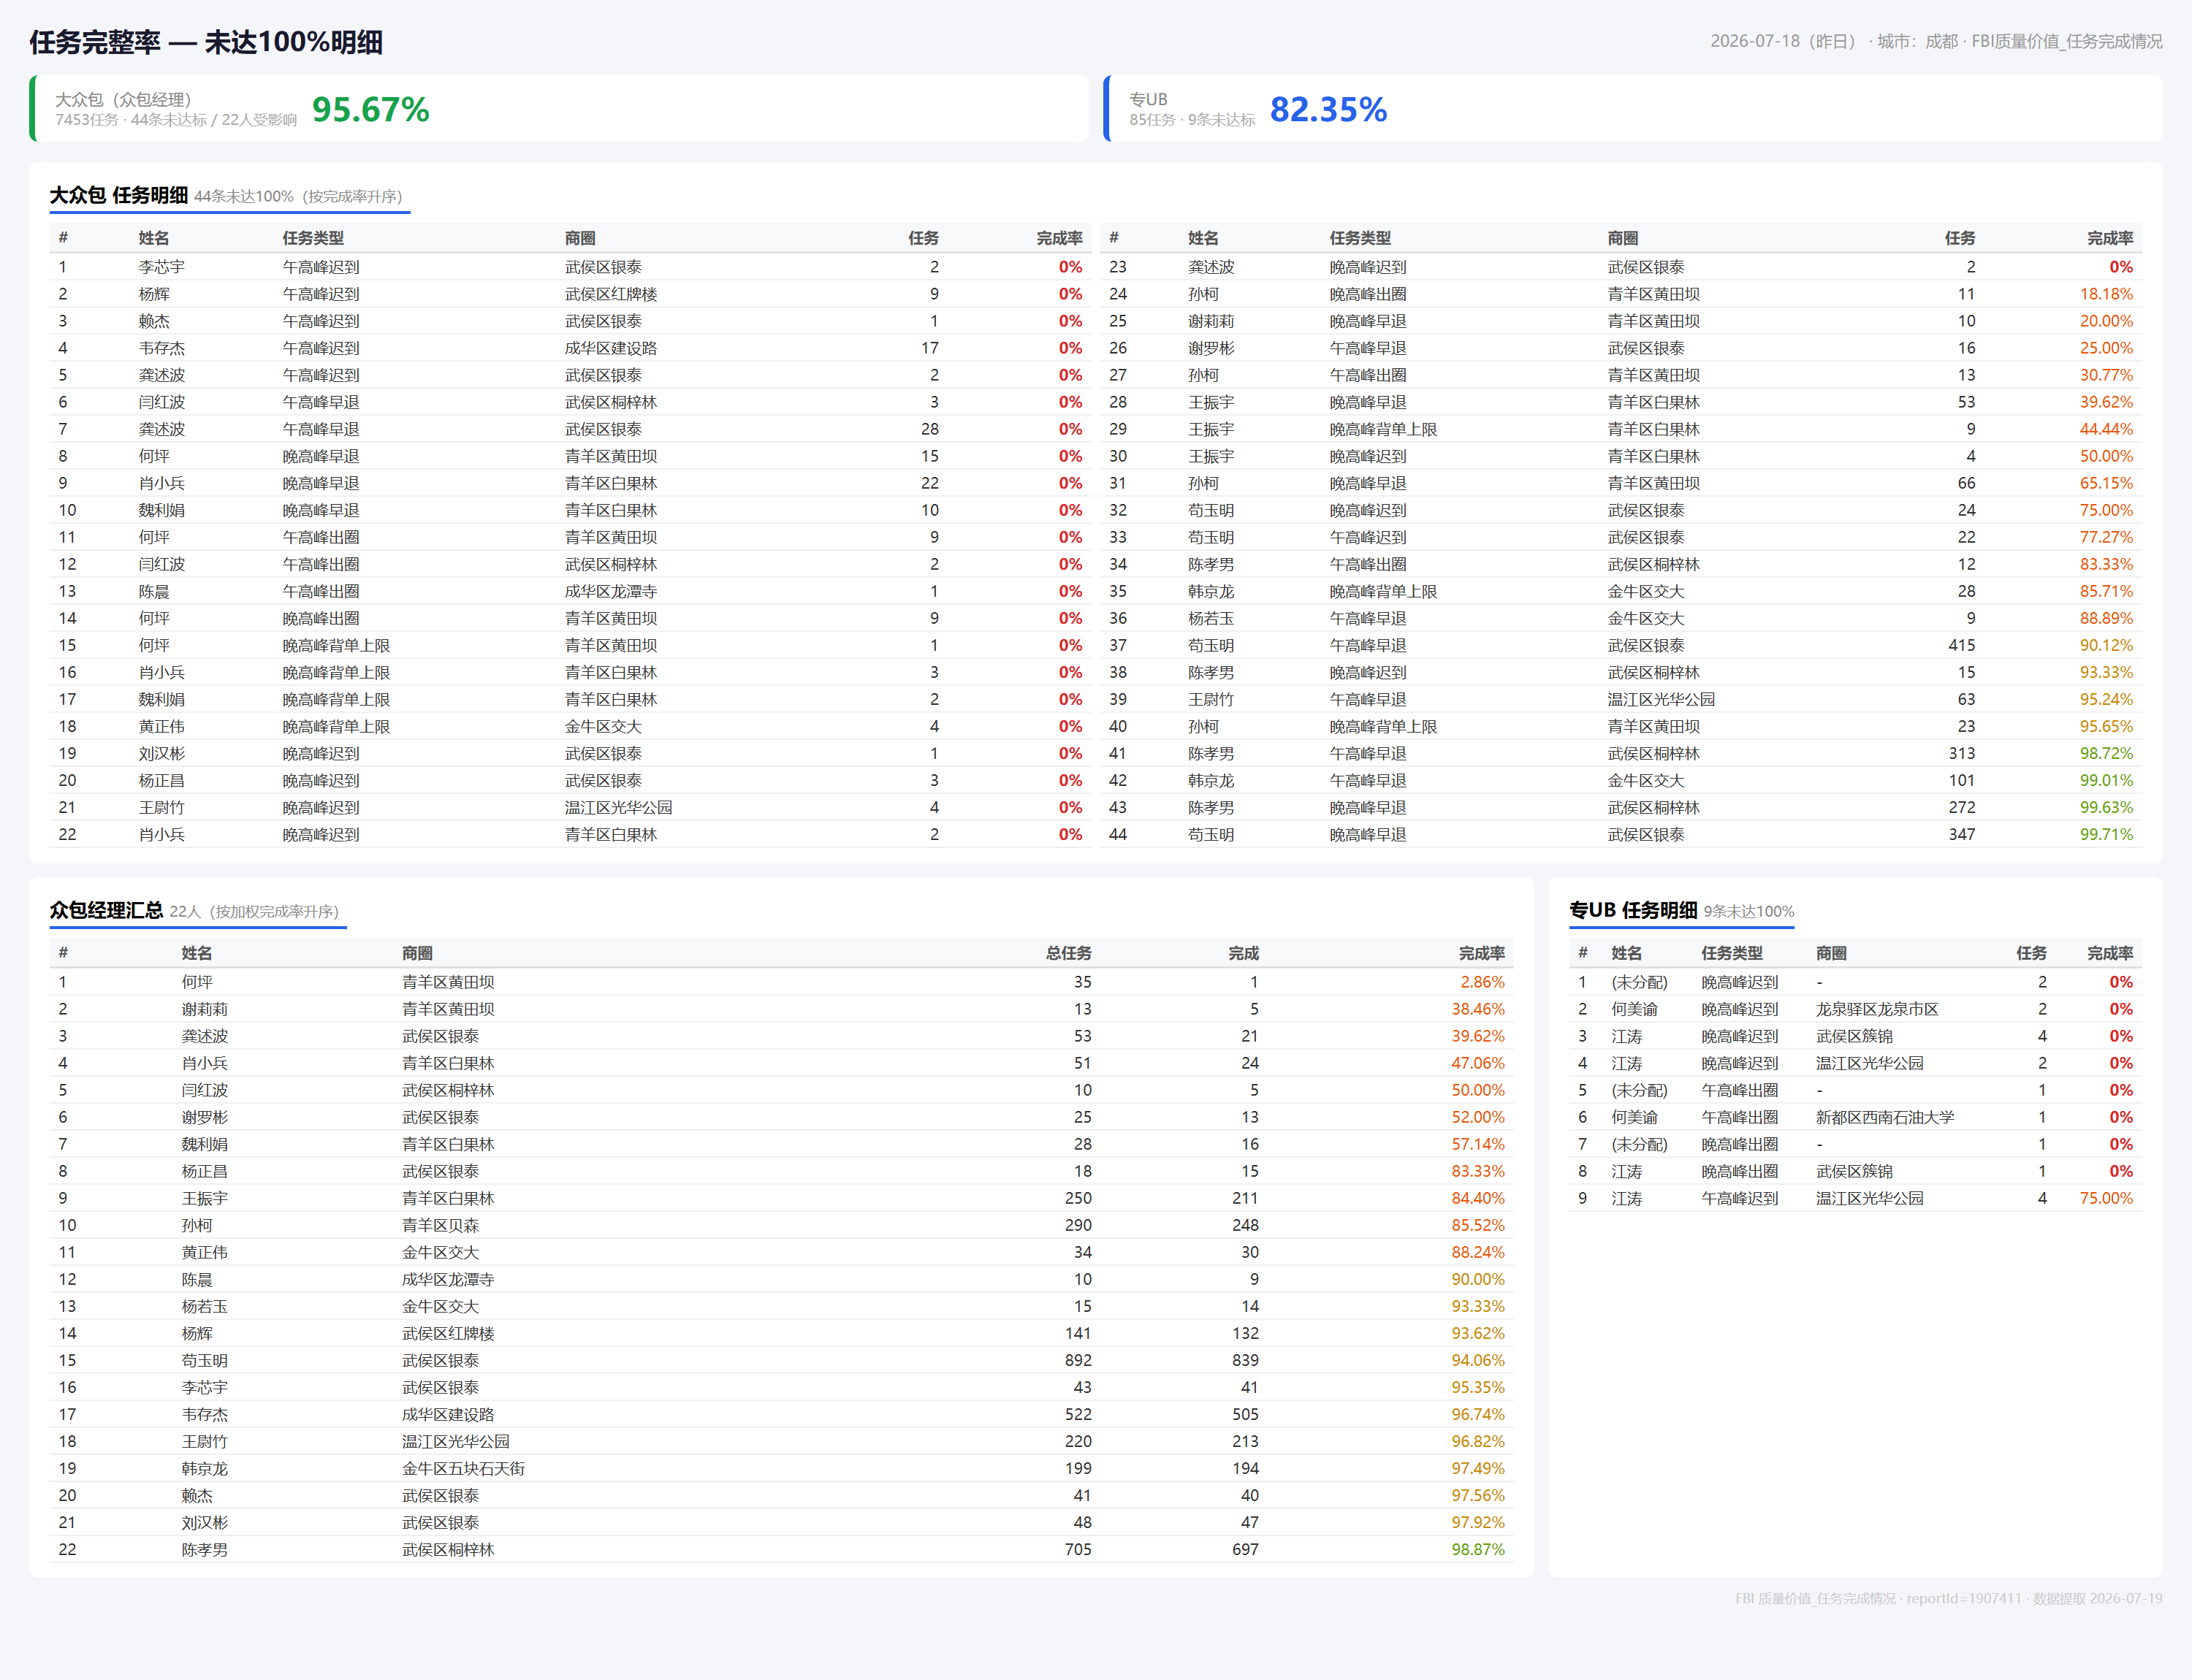2192x1680 pixels.
Task: Select row 37 苟玉明 with 415 tasks
Action: pos(1621,645)
